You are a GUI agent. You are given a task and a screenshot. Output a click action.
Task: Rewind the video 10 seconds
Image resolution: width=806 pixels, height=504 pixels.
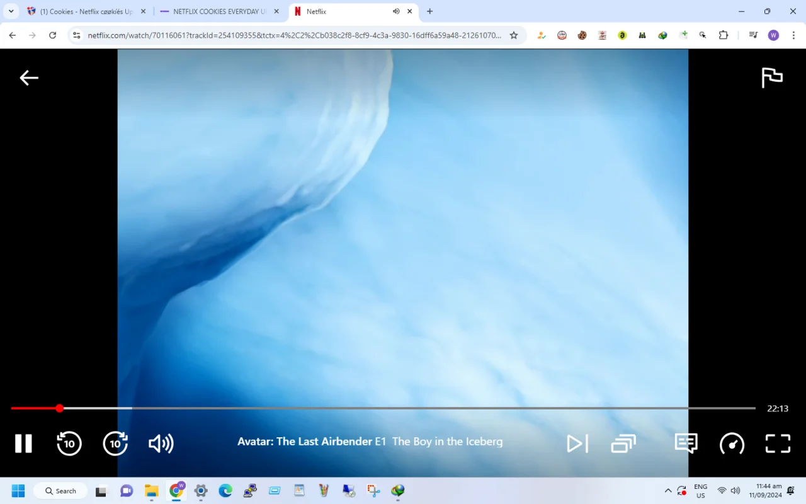click(x=69, y=444)
